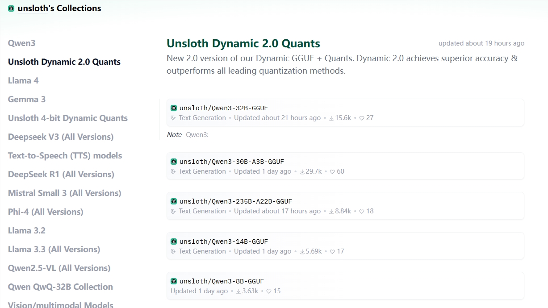Image resolution: width=548 pixels, height=308 pixels.
Task: Open Unsloth 4-bit Dynamic Quants collection
Action: 68,118
